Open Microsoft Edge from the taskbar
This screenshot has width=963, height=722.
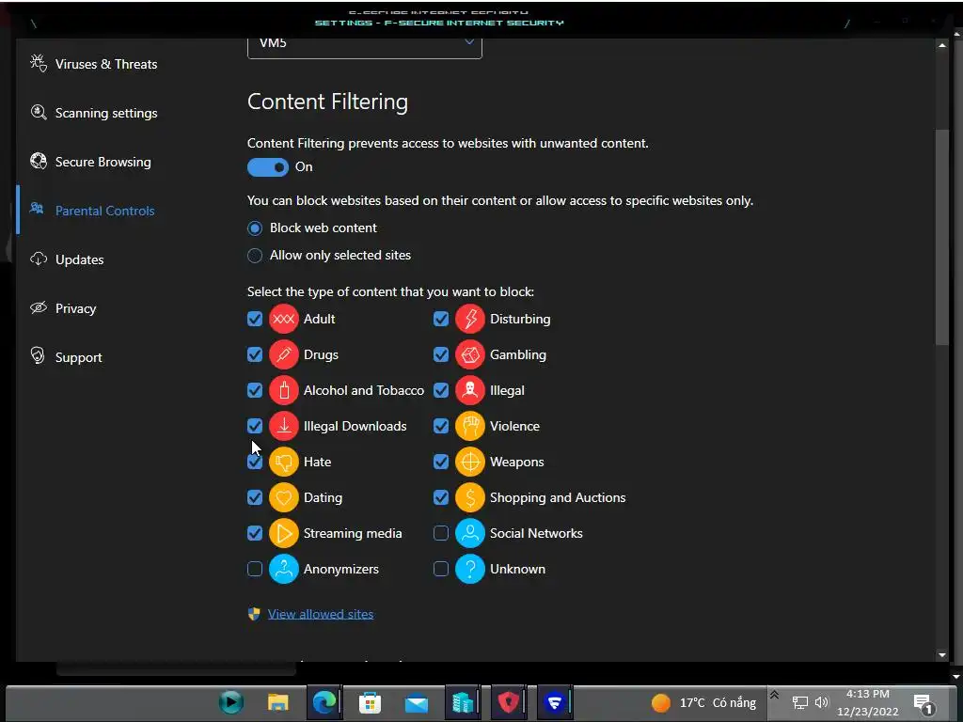[324, 701]
